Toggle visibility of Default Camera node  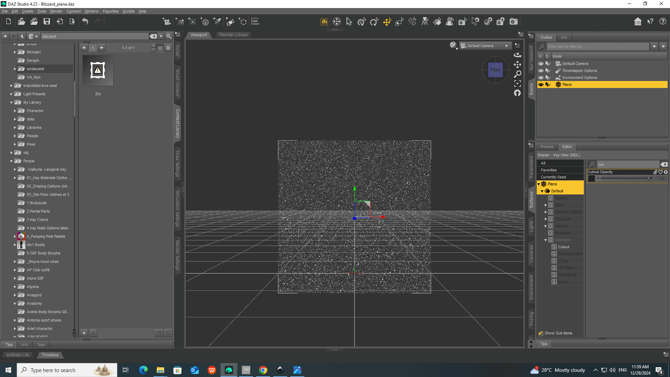click(x=541, y=64)
